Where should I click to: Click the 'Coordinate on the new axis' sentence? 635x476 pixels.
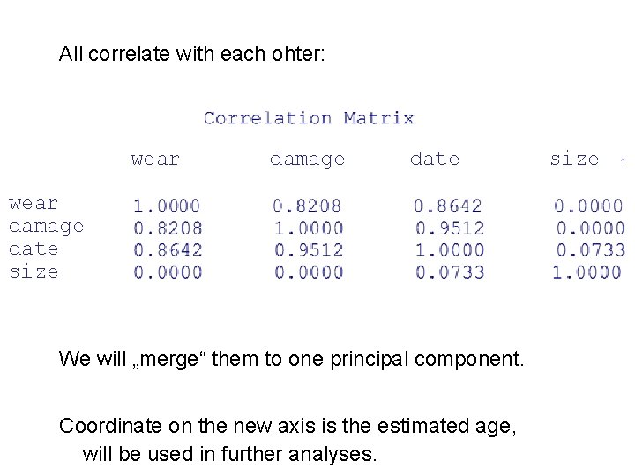[288, 427]
